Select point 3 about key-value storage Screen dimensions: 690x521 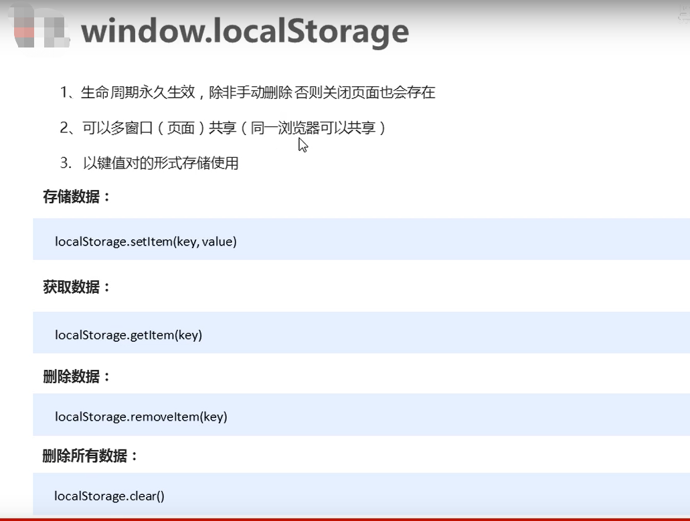[149, 163]
